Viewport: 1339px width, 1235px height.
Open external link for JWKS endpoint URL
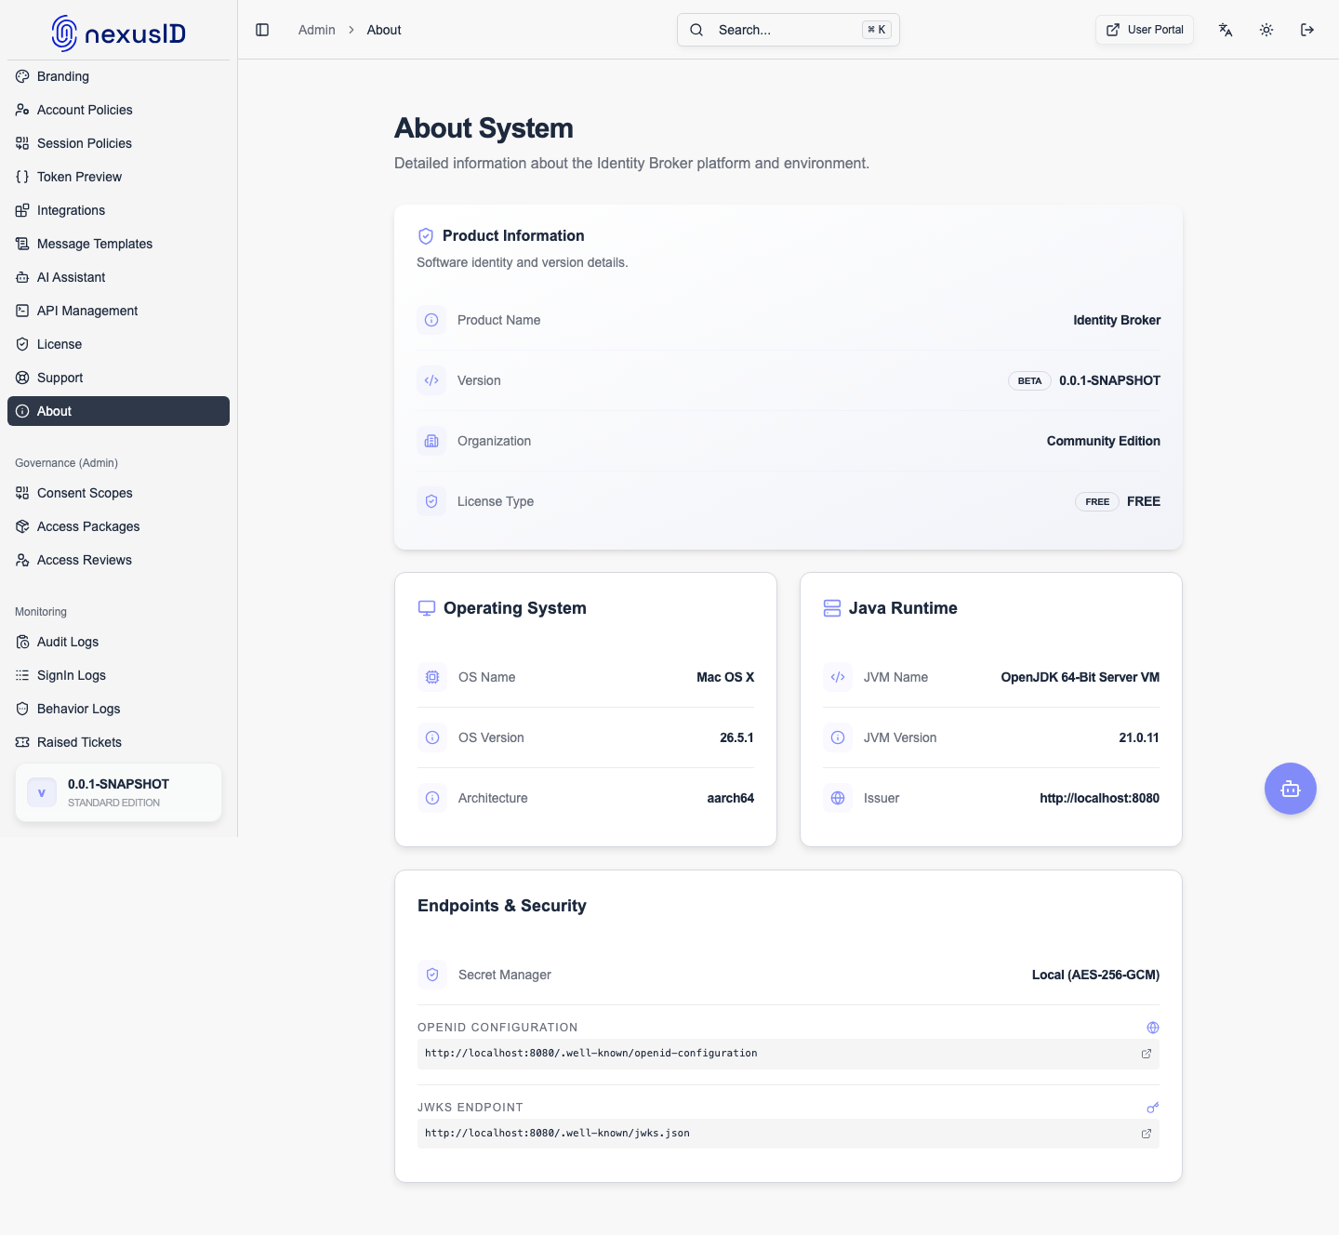point(1147,1134)
